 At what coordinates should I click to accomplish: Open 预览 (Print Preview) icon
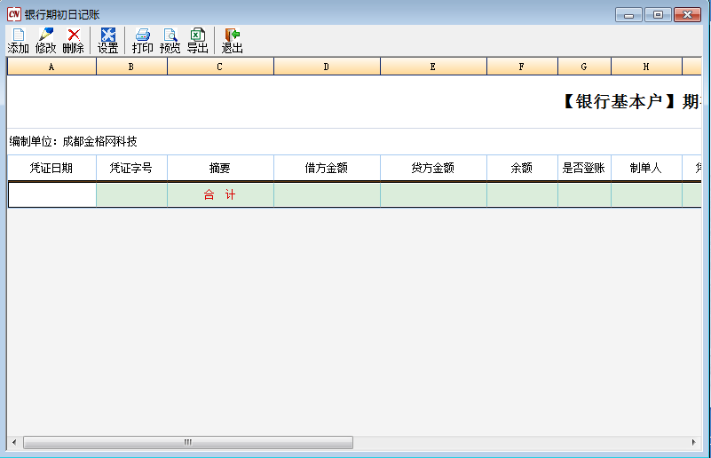pyautogui.click(x=170, y=41)
